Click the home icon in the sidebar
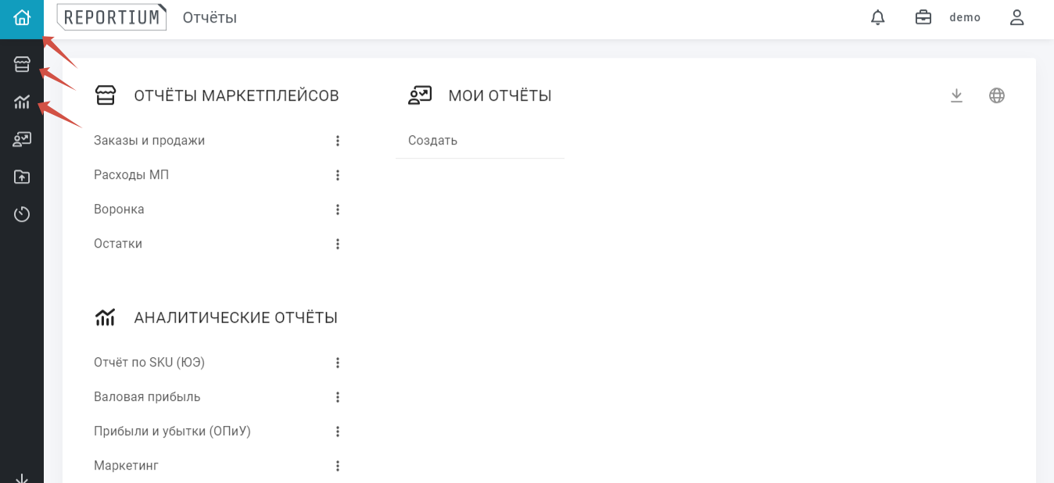This screenshot has height=483, width=1054. pos(22,18)
